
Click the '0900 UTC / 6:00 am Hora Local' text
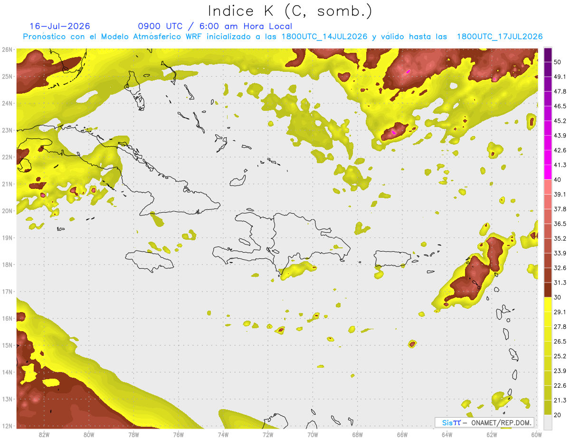click(215, 26)
